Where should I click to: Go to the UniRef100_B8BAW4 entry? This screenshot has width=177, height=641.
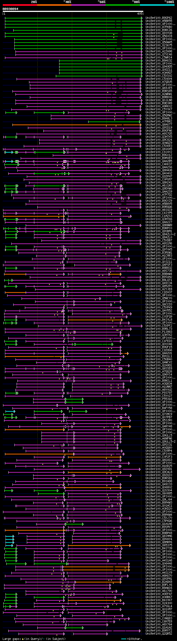159,274
